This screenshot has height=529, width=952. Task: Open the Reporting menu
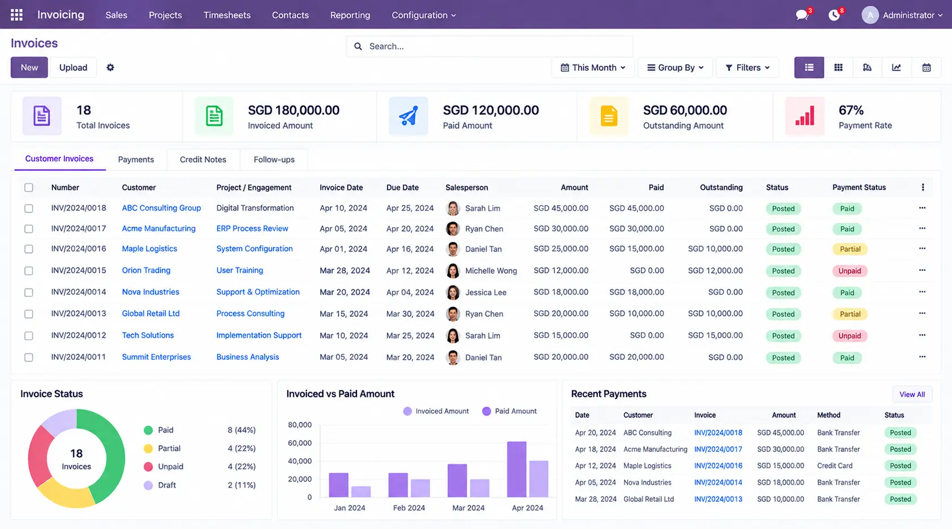(350, 15)
